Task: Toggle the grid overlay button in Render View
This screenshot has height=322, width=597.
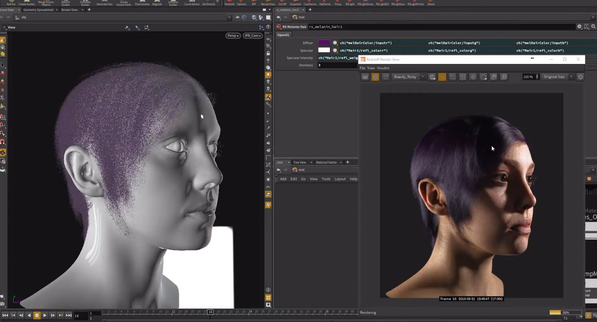Action: click(x=463, y=77)
